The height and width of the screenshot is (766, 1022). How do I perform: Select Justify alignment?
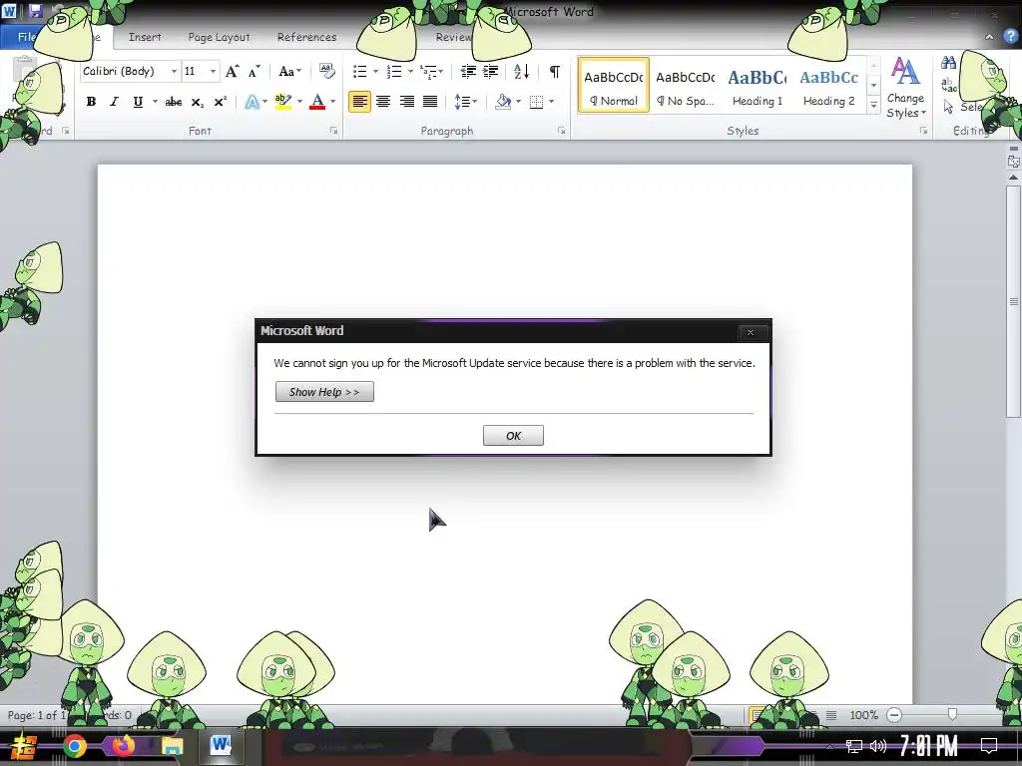pos(430,102)
